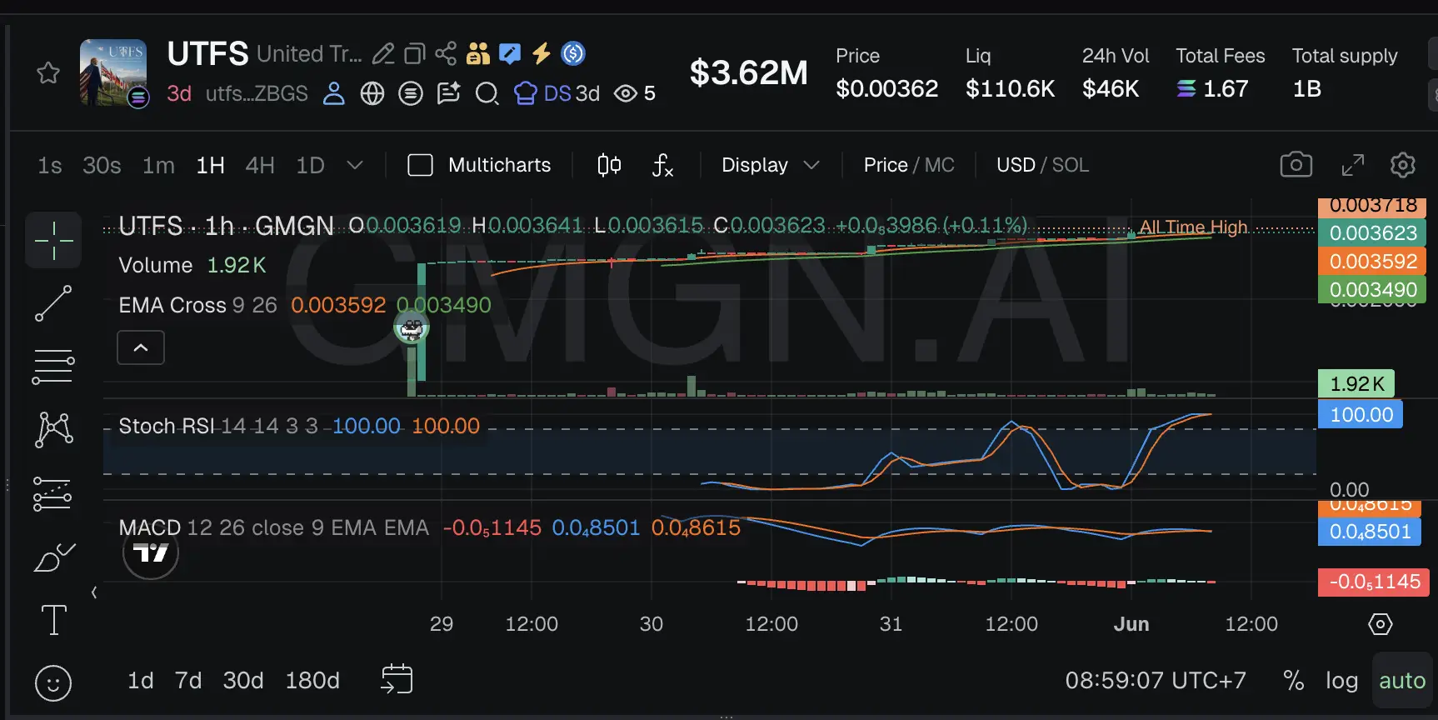Screen dimensions: 1438x720
Task: Collapse the drawing toolbar side arrow
Action: coord(94,592)
